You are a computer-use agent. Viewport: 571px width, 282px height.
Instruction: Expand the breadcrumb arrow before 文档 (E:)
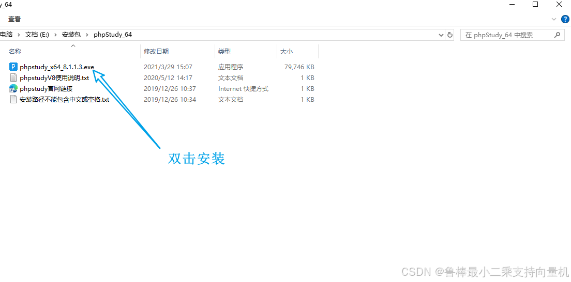(x=19, y=35)
